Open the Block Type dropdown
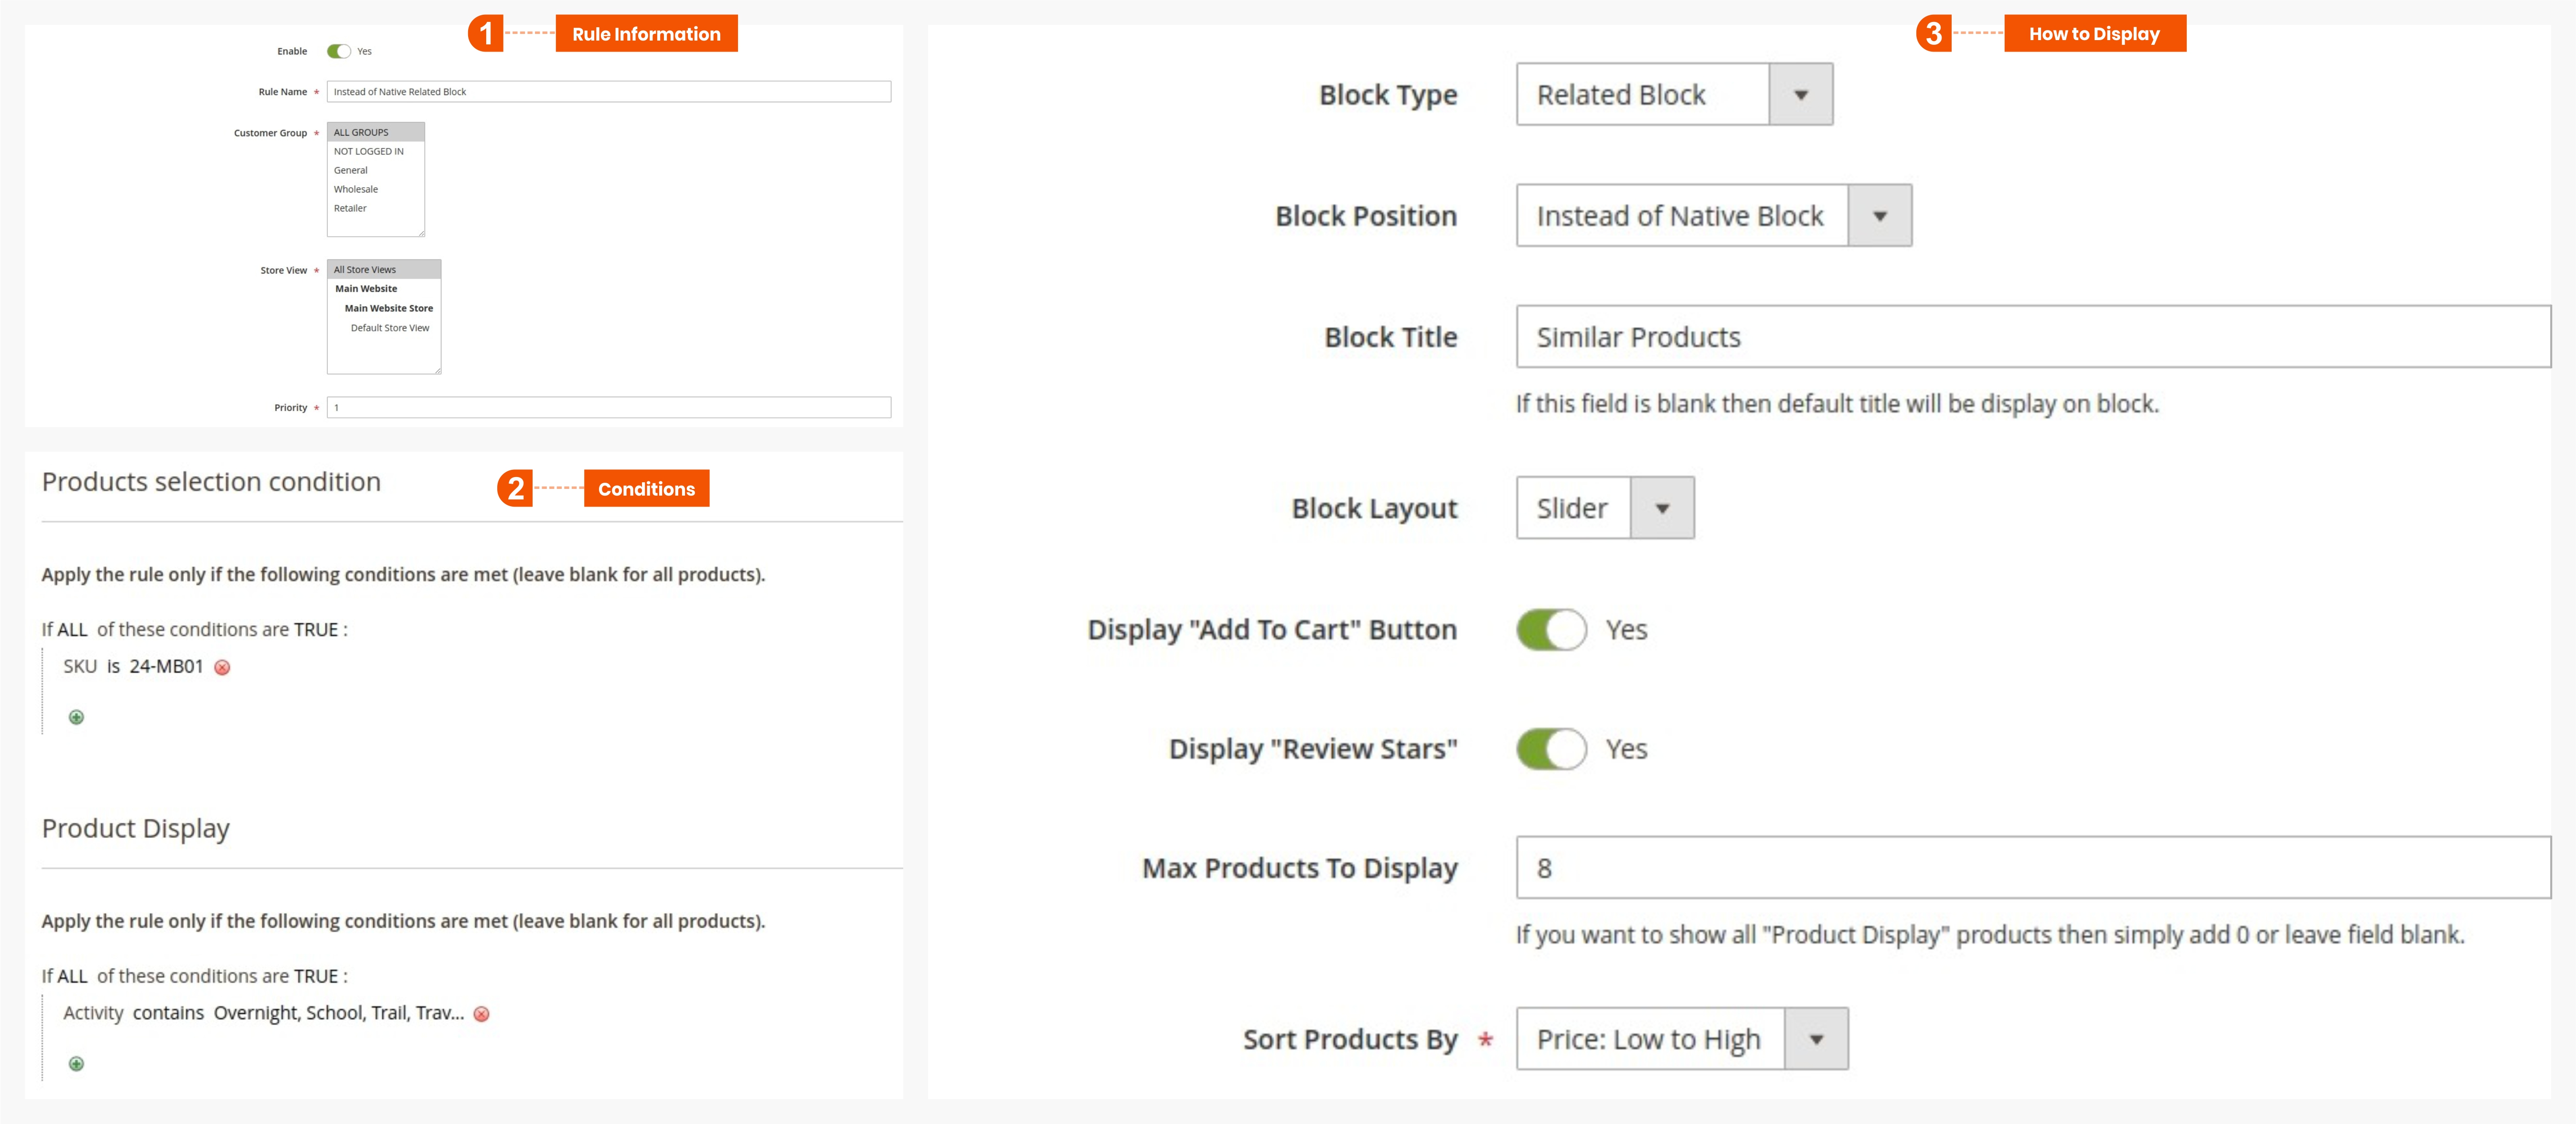2576x1124 pixels. coord(1673,95)
